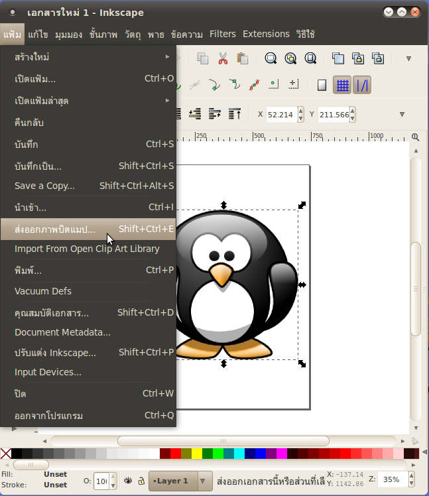
Task: Raise selection to top icon
Action: tap(235, 114)
